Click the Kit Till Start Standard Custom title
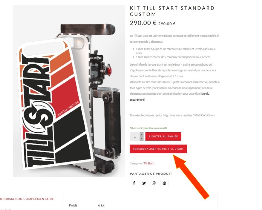This screenshot has height=210, width=262. [x=172, y=11]
